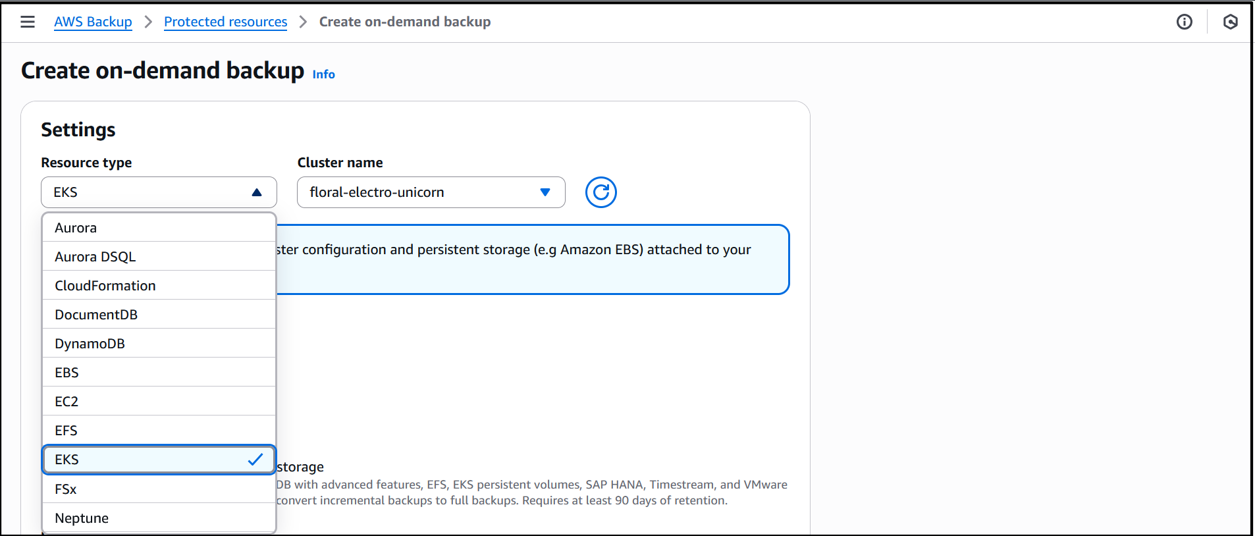Image resolution: width=1255 pixels, height=536 pixels.
Task: Select EFS option
Action: pos(159,431)
